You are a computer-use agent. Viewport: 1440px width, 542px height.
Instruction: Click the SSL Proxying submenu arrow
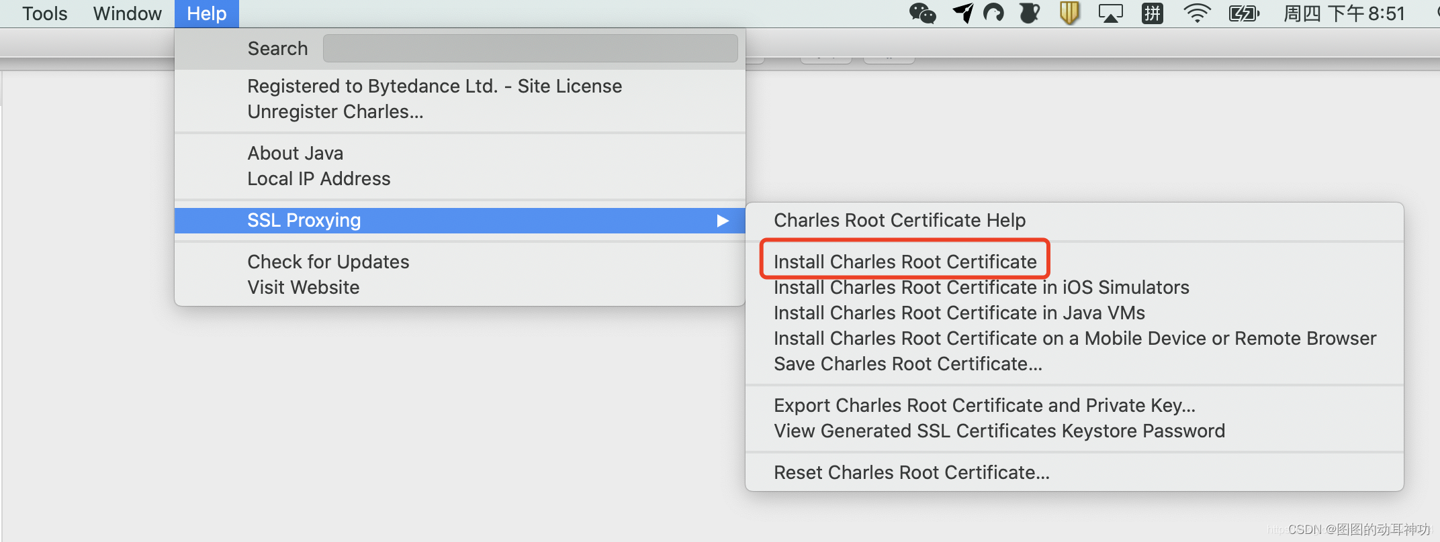tap(723, 221)
